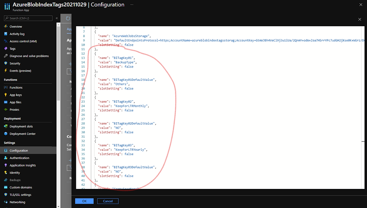Viewport: 367px width, 208px height.
Task: Open Overview icon in sidebar
Action: click(6, 27)
